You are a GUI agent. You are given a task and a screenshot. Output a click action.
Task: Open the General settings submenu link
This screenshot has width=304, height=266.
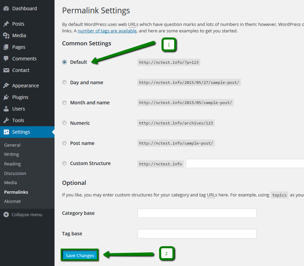click(x=12, y=145)
